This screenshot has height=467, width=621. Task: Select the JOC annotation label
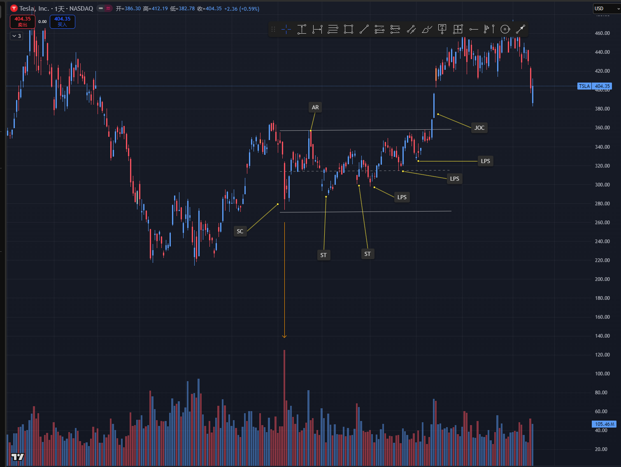(479, 128)
